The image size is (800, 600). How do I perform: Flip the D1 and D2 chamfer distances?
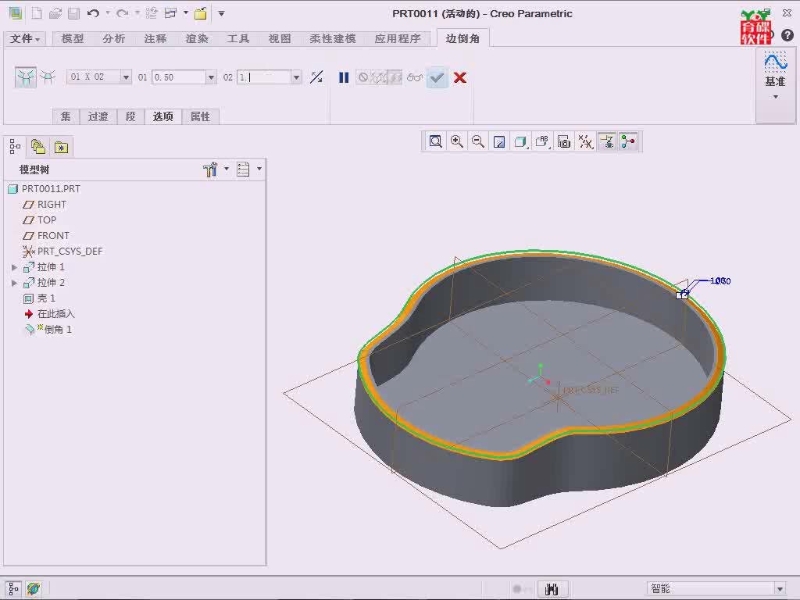click(316, 77)
